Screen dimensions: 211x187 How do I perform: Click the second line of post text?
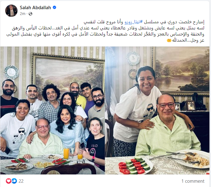(108, 28)
